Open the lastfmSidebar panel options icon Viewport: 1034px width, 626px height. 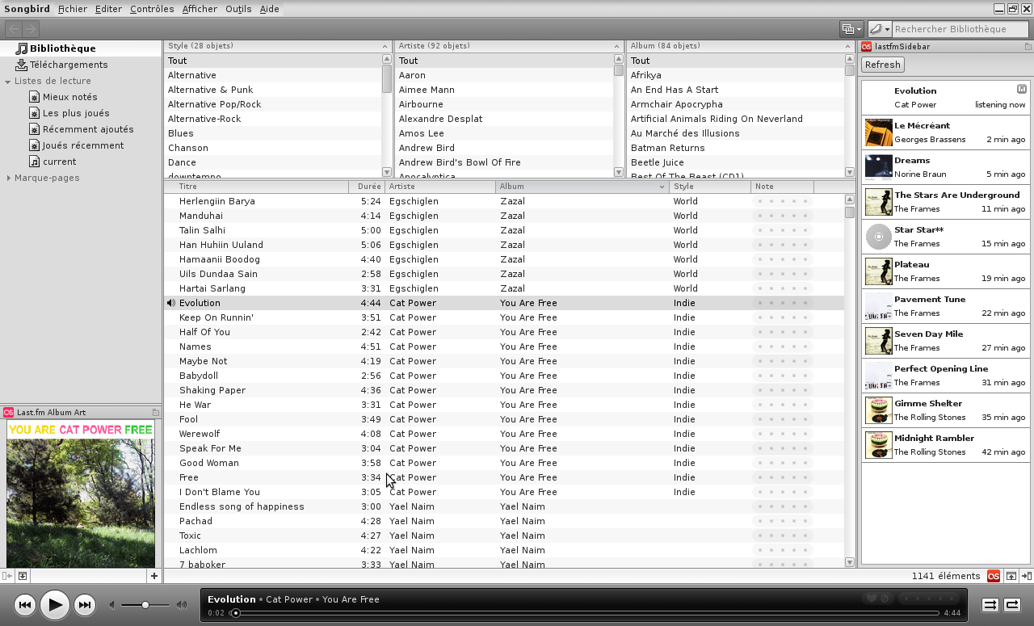(x=1028, y=47)
